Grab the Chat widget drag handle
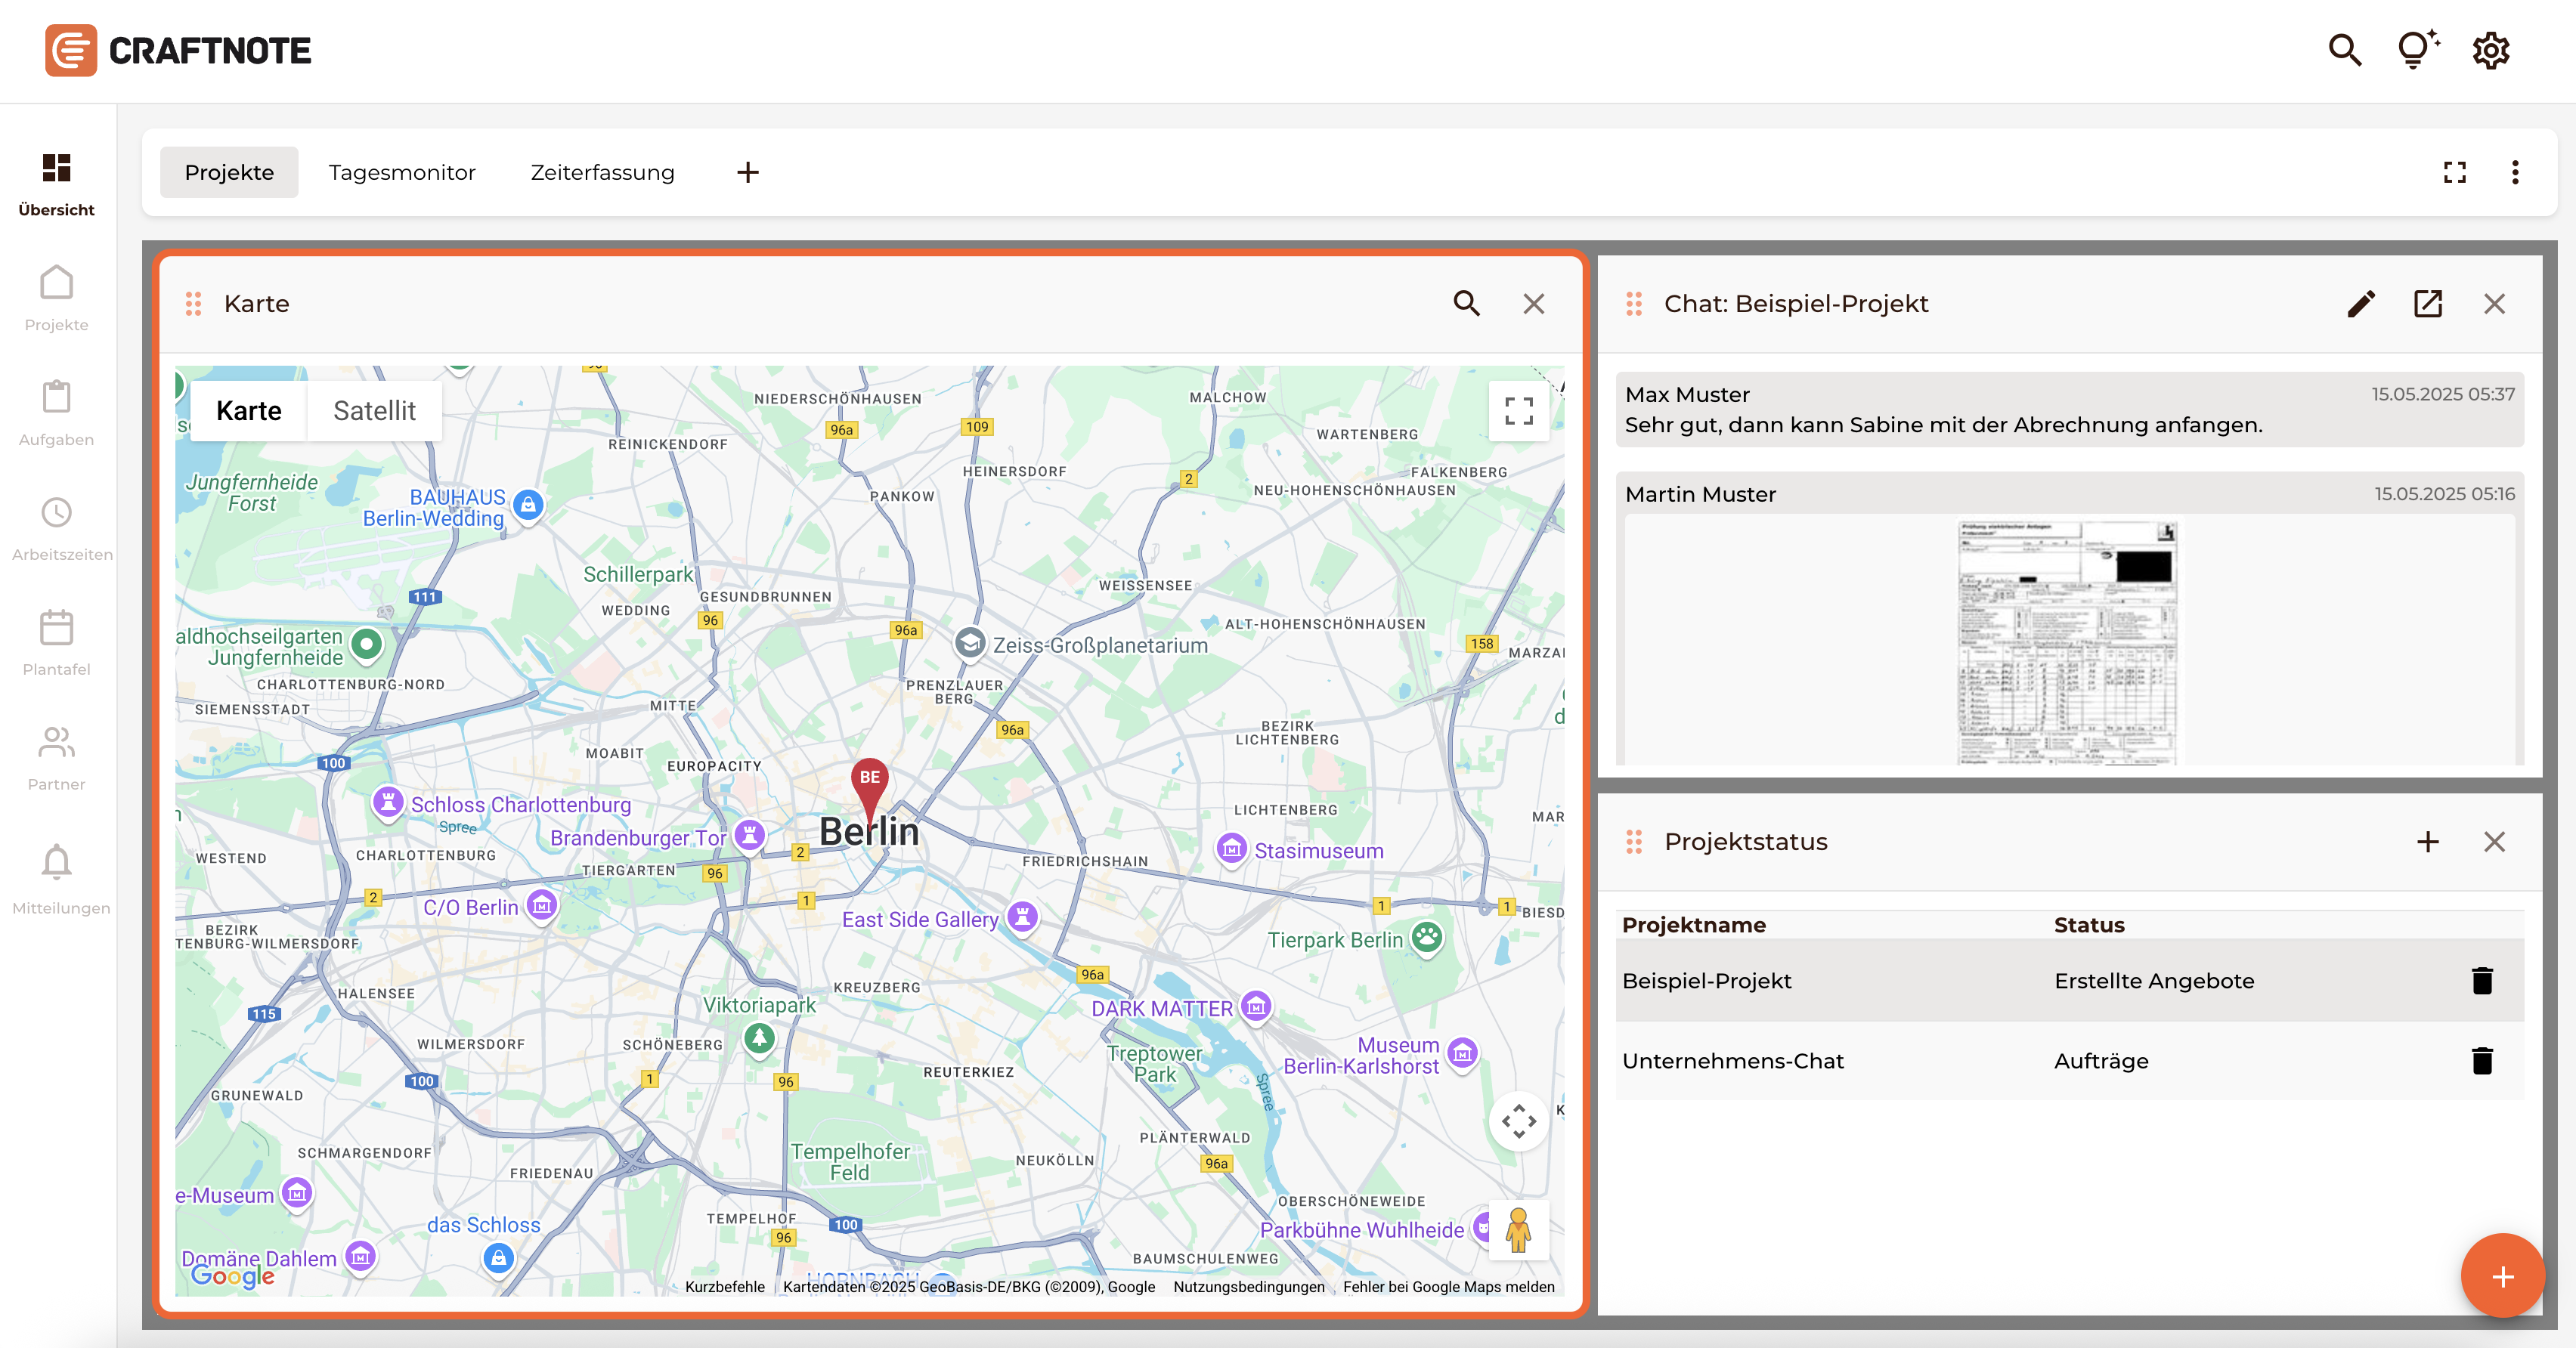Viewport: 2576px width, 1348px height. click(1634, 303)
